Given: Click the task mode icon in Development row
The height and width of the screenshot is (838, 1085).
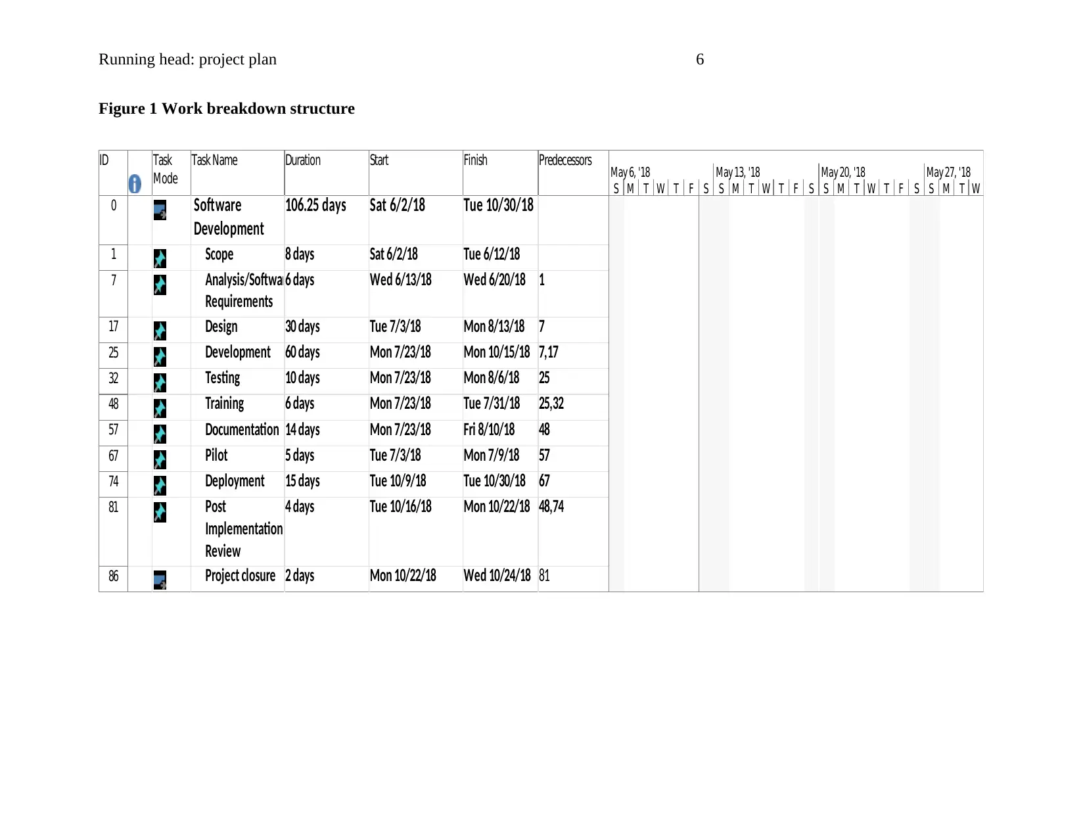Looking at the screenshot, I should (160, 356).
